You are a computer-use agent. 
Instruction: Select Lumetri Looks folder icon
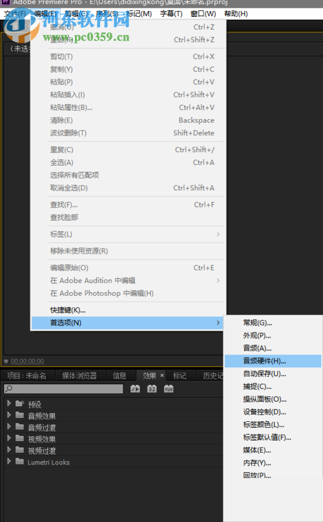(19, 461)
